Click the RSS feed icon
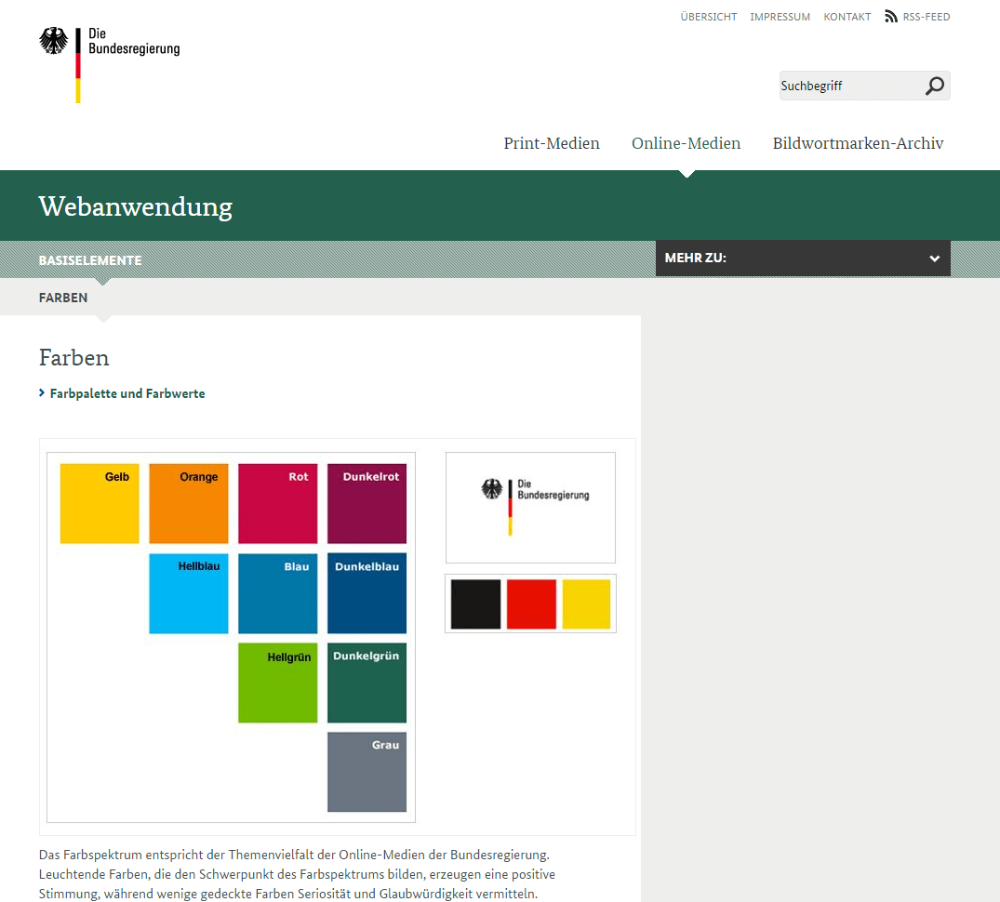This screenshot has width=1000, height=902. pyautogui.click(x=891, y=17)
